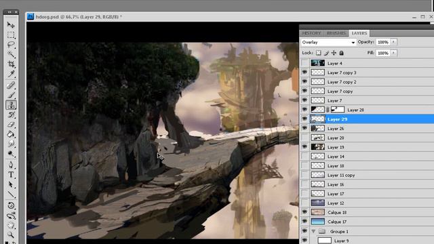Image resolution: width=434 pixels, height=244 pixels.
Task: Click lock transparent pixels icon
Action: tap(319, 53)
